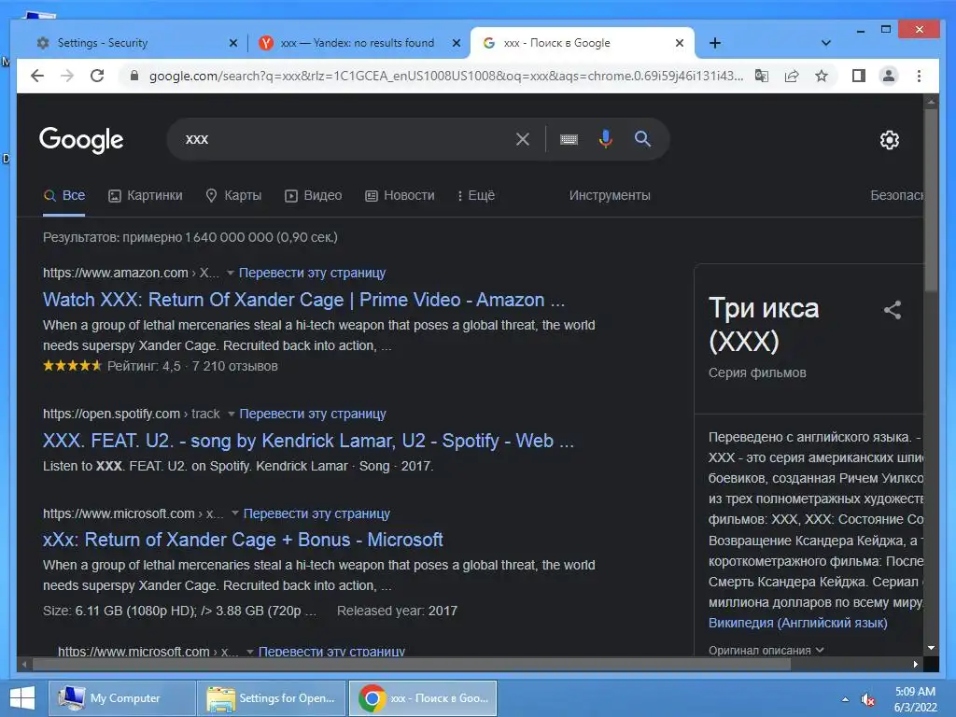The width and height of the screenshot is (956, 717).
Task: Switch to Новости news results
Action: pos(400,196)
